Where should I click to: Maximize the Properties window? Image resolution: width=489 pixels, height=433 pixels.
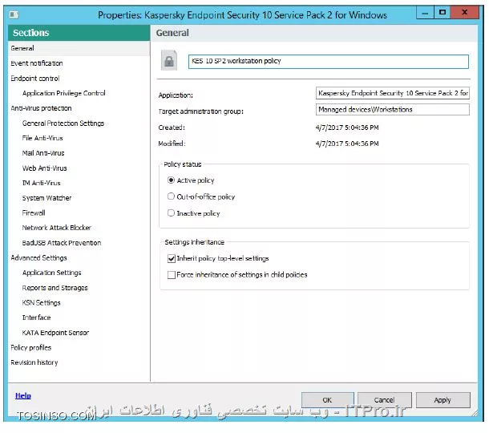(x=443, y=13)
